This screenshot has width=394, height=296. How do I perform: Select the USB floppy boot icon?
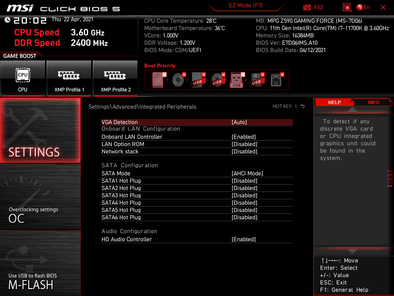click(257, 80)
